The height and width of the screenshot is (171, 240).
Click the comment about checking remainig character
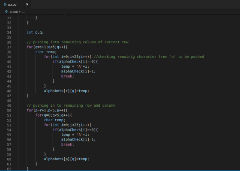point(149,57)
